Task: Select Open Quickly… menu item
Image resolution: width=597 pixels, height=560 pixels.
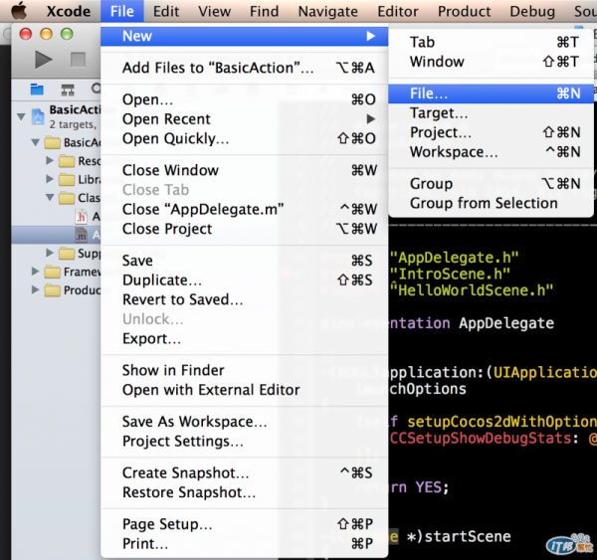Action: click(245, 139)
